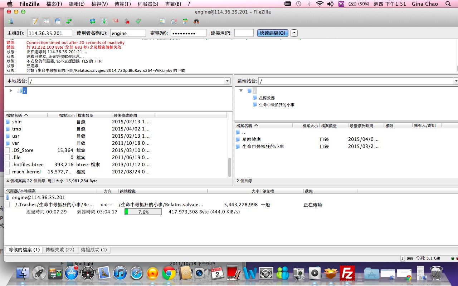
Task: Click the 7.6% transfer progress bar
Action: tap(143, 212)
